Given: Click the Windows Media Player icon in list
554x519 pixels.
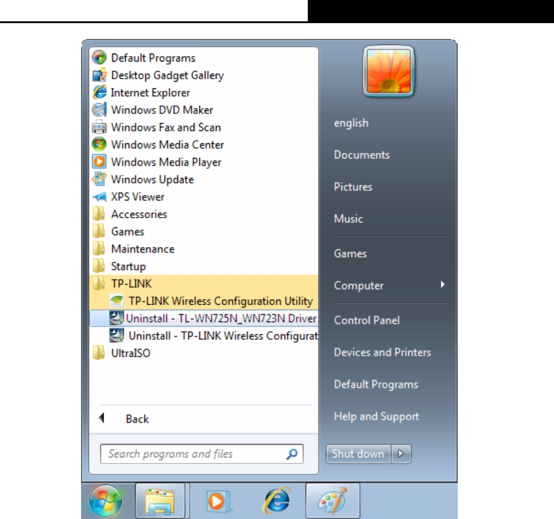Looking at the screenshot, I should click(99, 161).
